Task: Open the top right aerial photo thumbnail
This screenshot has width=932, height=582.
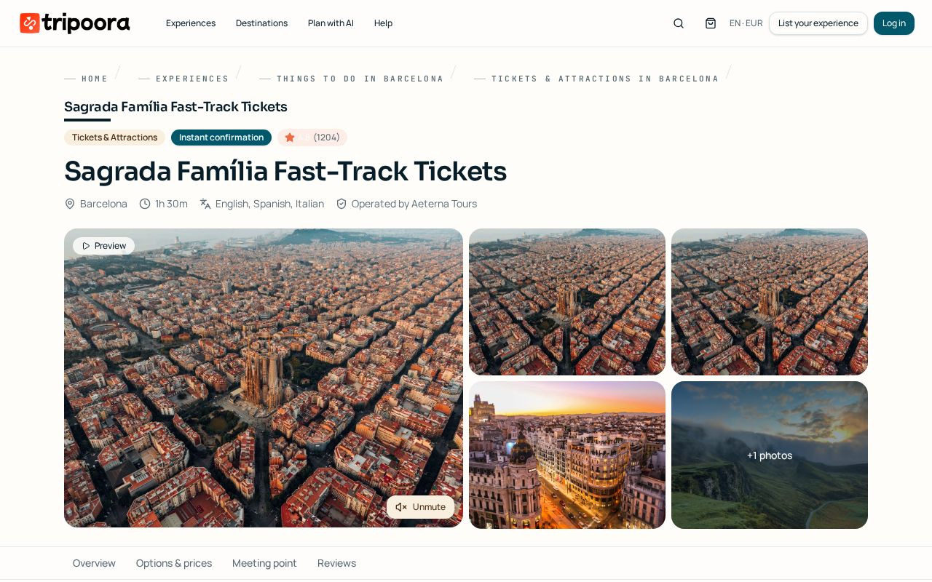Action: pos(770,302)
